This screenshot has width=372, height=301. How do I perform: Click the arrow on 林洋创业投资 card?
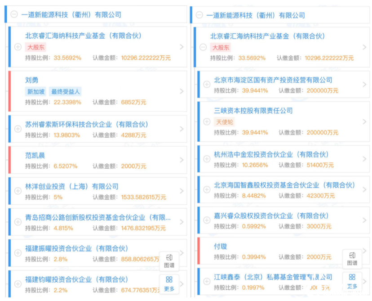coord(182,191)
